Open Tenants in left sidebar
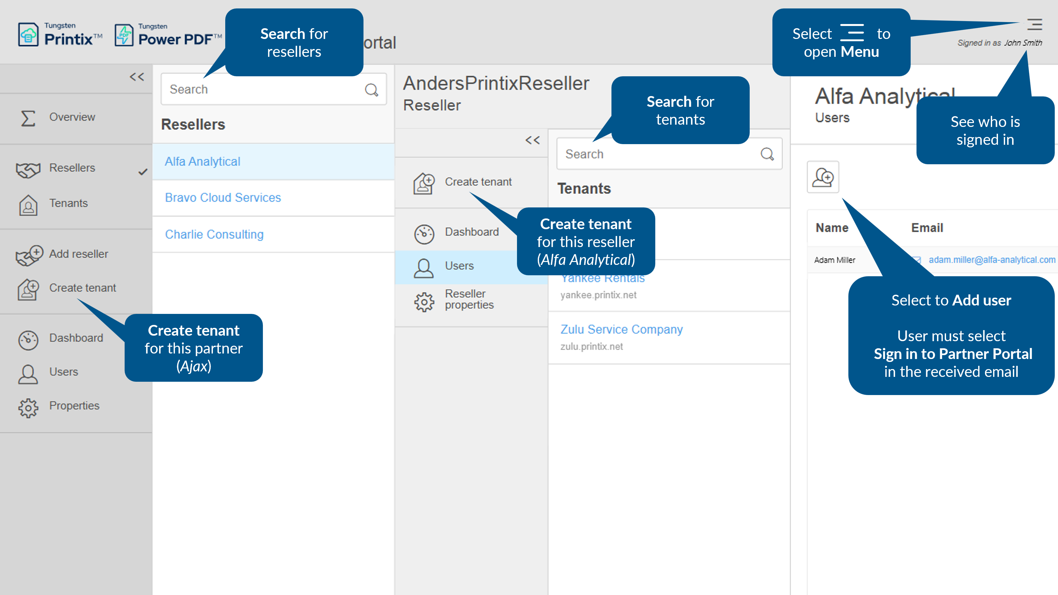Screen dimensions: 1058x595 click(68, 204)
